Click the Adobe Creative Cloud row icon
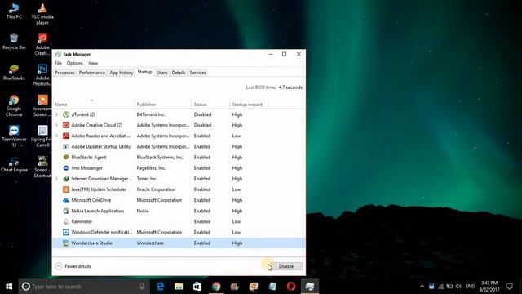This screenshot has height=294, width=522. (66, 125)
